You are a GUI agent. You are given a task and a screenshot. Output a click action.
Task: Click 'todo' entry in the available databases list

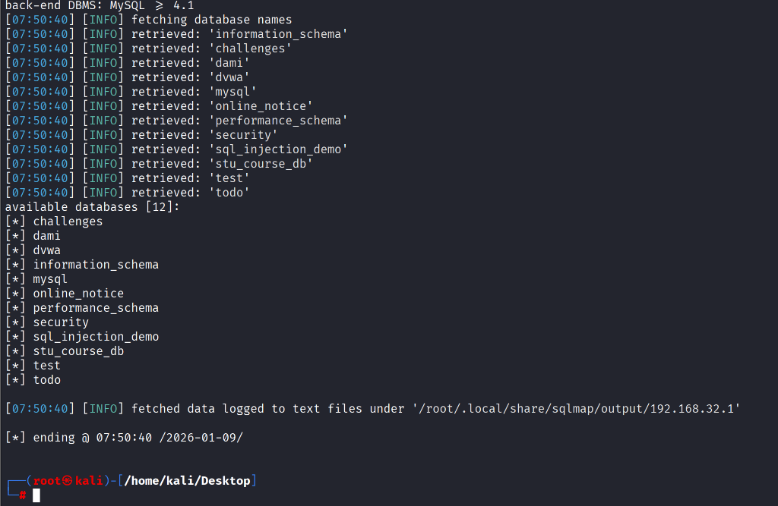coord(46,380)
